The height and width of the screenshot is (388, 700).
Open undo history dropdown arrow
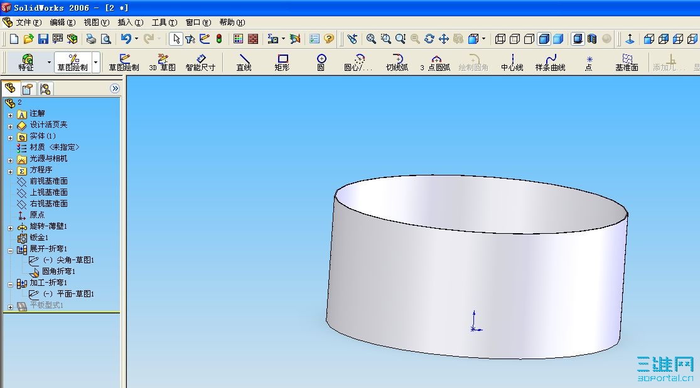pos(136,39)
